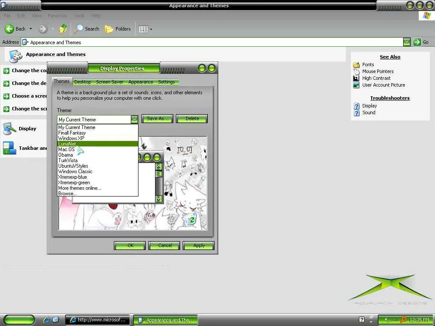435x326 pixels.
Task: Select LunaNet theme in list
Action: click(98, 144)
